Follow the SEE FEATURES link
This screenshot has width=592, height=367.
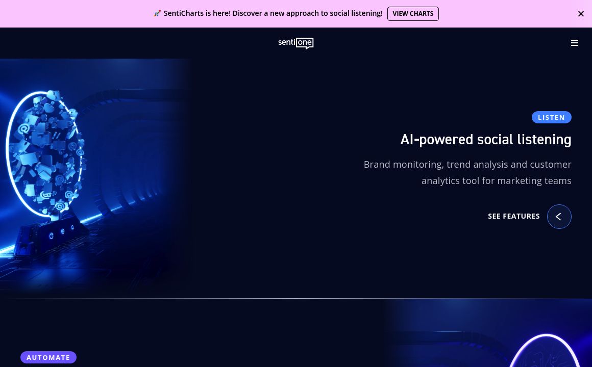[513, 216]
